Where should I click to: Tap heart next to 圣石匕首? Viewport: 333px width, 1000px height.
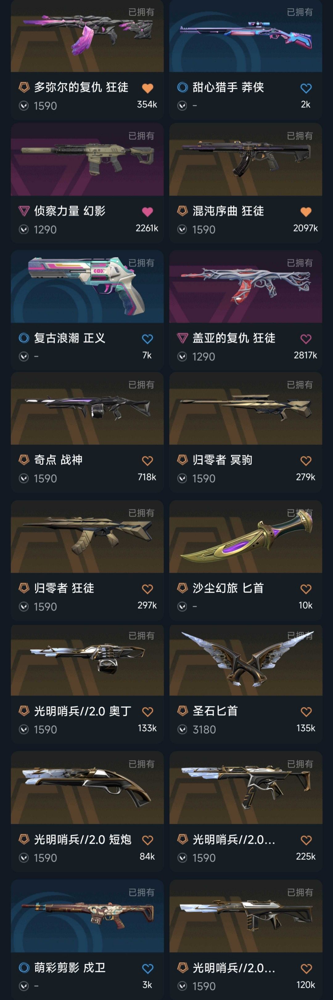pyautogui.click(x=306, y=712)
